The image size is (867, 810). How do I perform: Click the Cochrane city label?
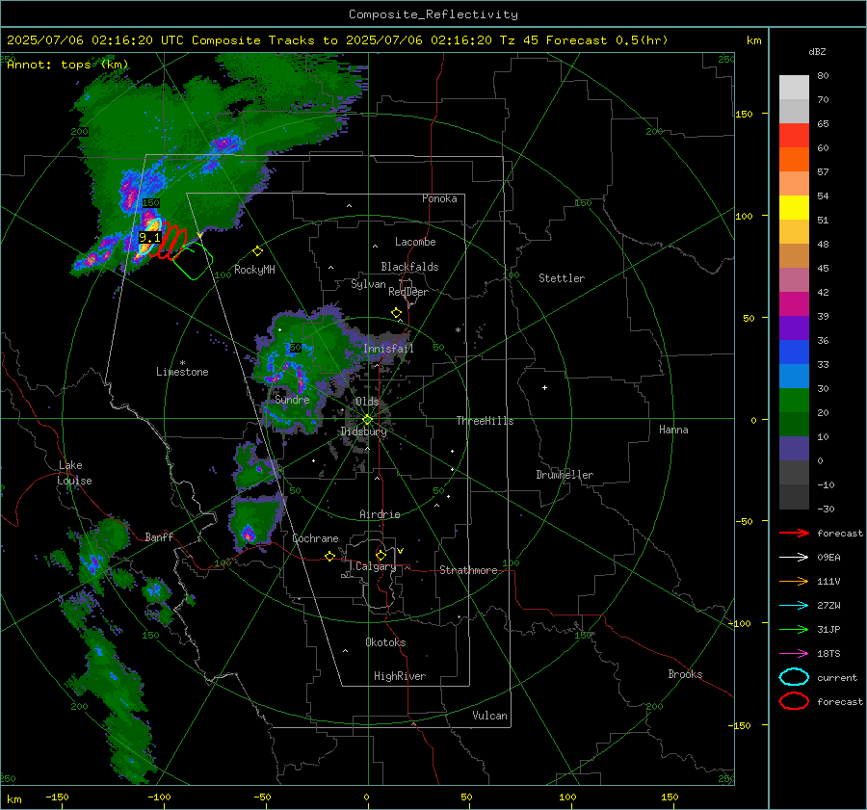[x=315, y=538]
